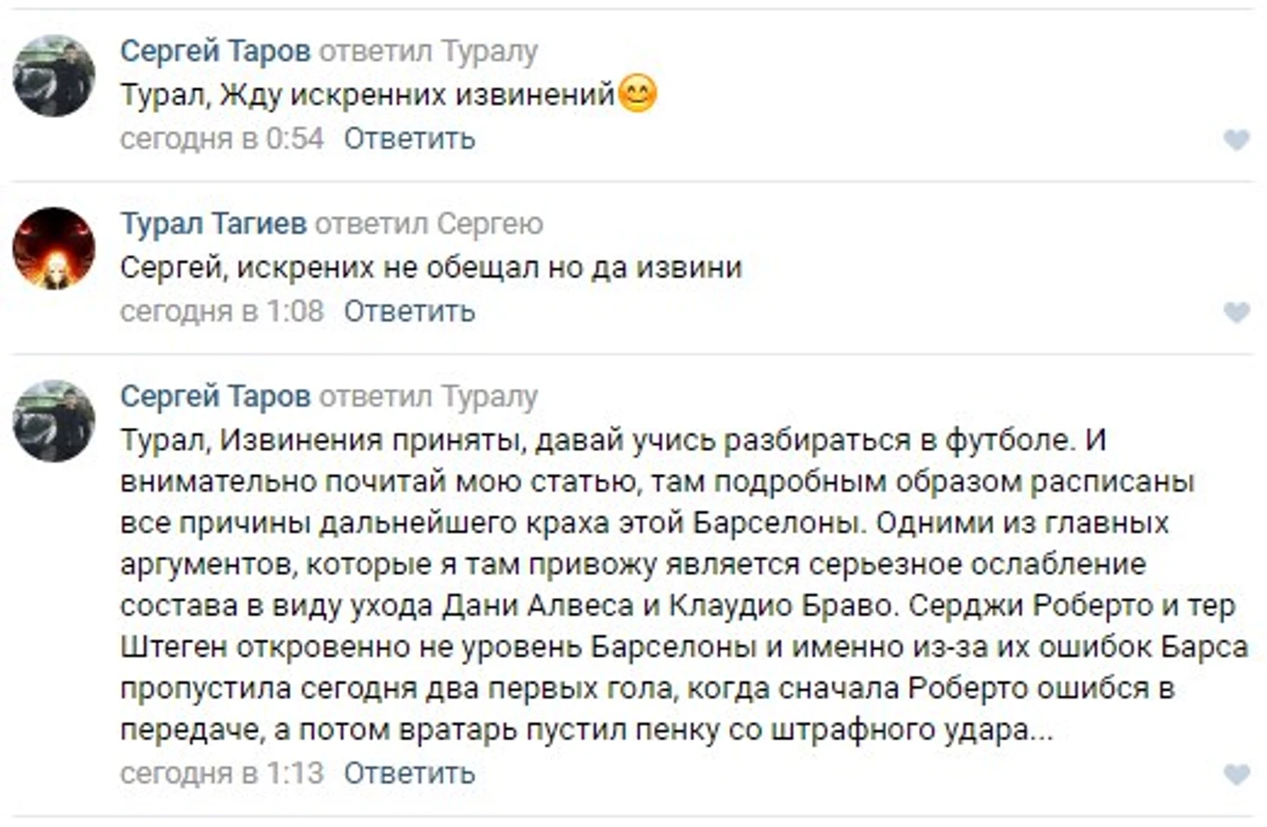Click Сергей Таров's avatar beside the long comment
This screenshot has width=1267, height=827.
pos(54,421)
